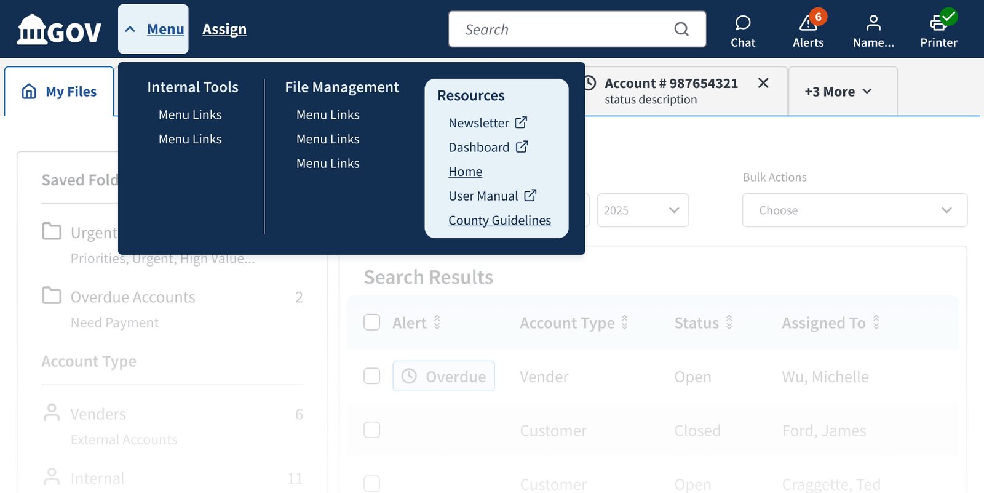Click the home icon in My Files tab
Screen dimensions: 984x493
coord(29,92)
